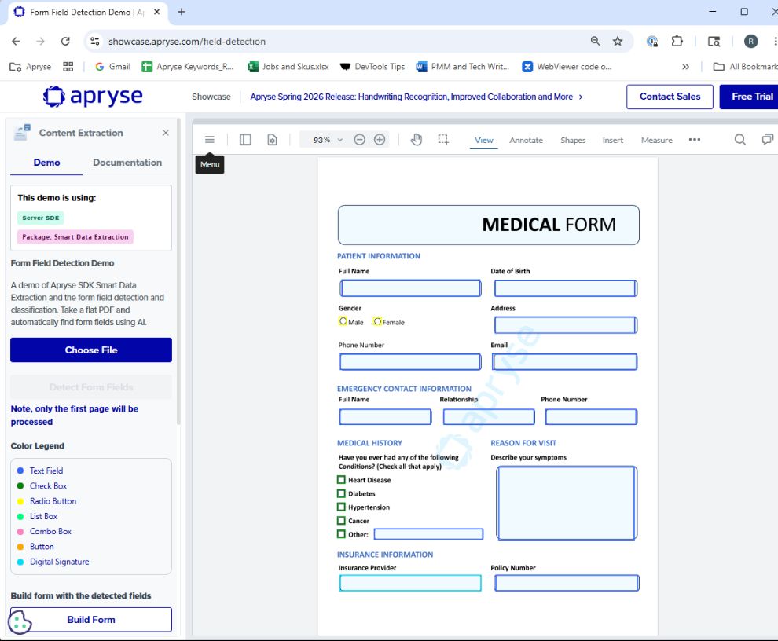This screenshot has height=641, width=778.
Task: Click the Contact Sales button
Action: click(670, 97)
